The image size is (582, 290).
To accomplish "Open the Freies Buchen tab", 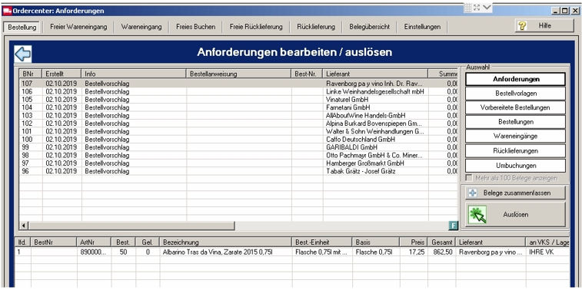I will click(x=195, y=27).
